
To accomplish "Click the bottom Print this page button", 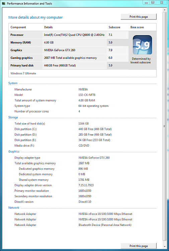I will 139,246.
